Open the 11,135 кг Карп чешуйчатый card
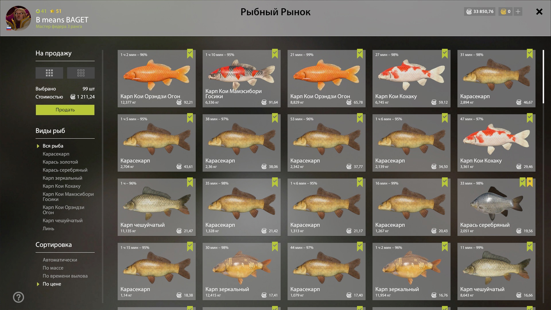 coord(157,207)
